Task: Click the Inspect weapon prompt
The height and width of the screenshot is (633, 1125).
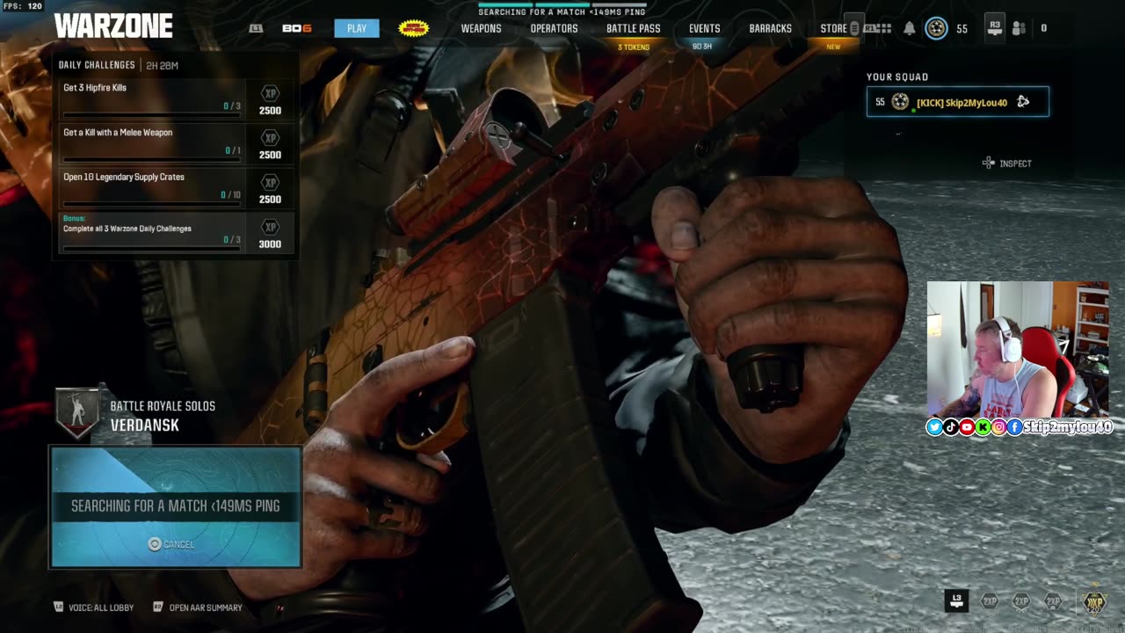Action: click(x=1007, y=163)
